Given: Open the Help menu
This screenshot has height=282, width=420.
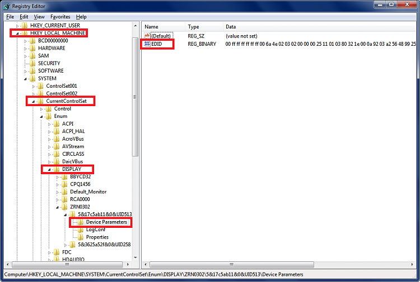Looking at the screenshot, I should pyautogui.click(x=81, y=17).
